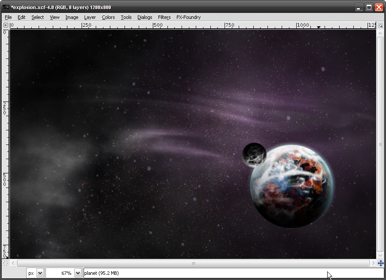This screenshot has height=280, width=386.
Task: Click vertical scrollbar up arrow
Action: (x=380, y=33)
